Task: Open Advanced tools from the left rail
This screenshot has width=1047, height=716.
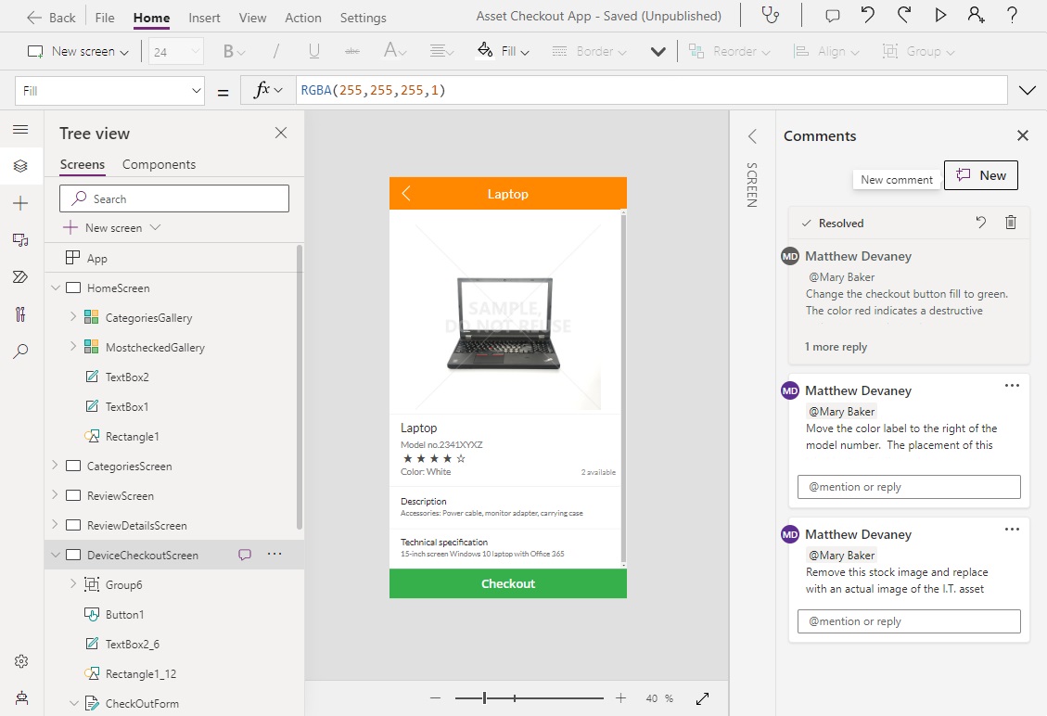Action: pyautogui.click(x=20, y=314)
